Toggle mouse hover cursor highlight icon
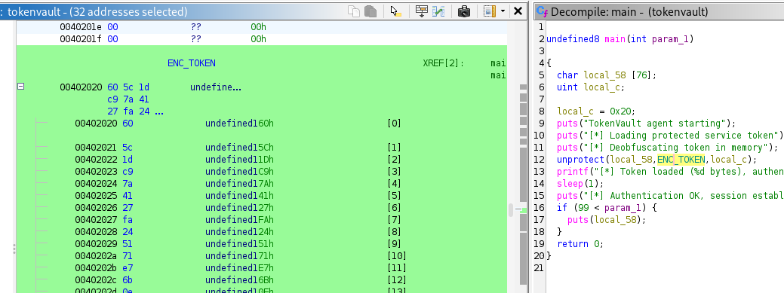Image resolution: width=784 pixels, height=293 pixels. (395, 11)
